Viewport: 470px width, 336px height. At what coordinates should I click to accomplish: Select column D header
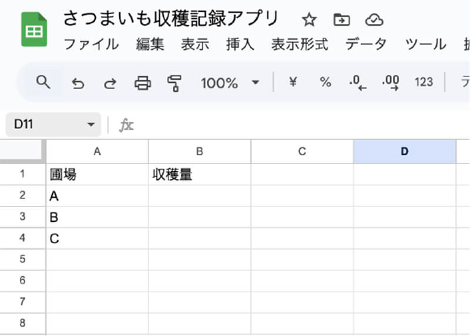[x=404, y=152]
